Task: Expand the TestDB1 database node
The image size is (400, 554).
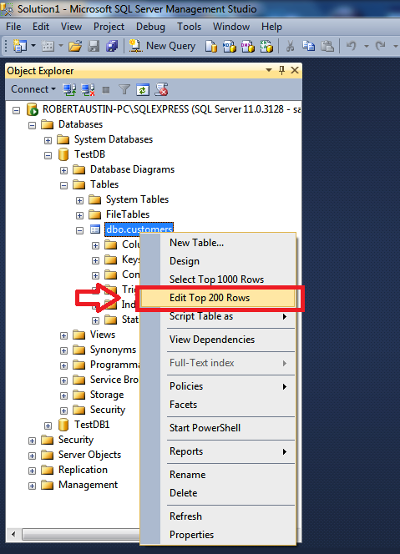Action: [x=48, y=426]
